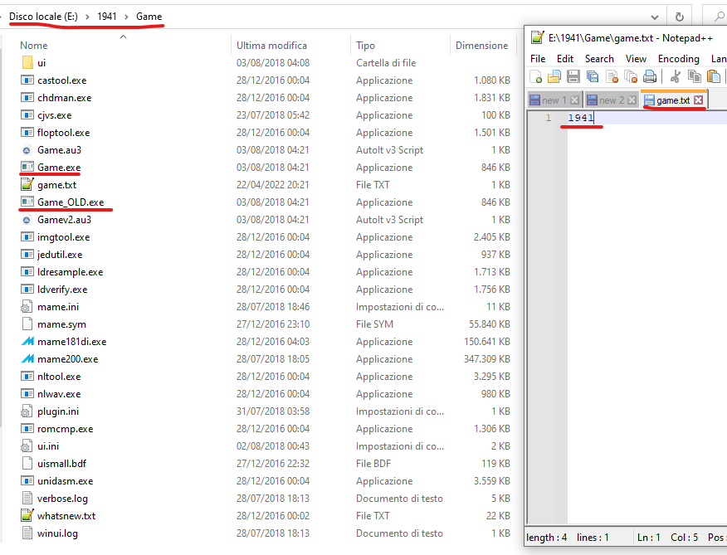This screenshot has width=727, height=555.
Task: Click the search magnifier icon in Explorer
Action: coord(720,17)
